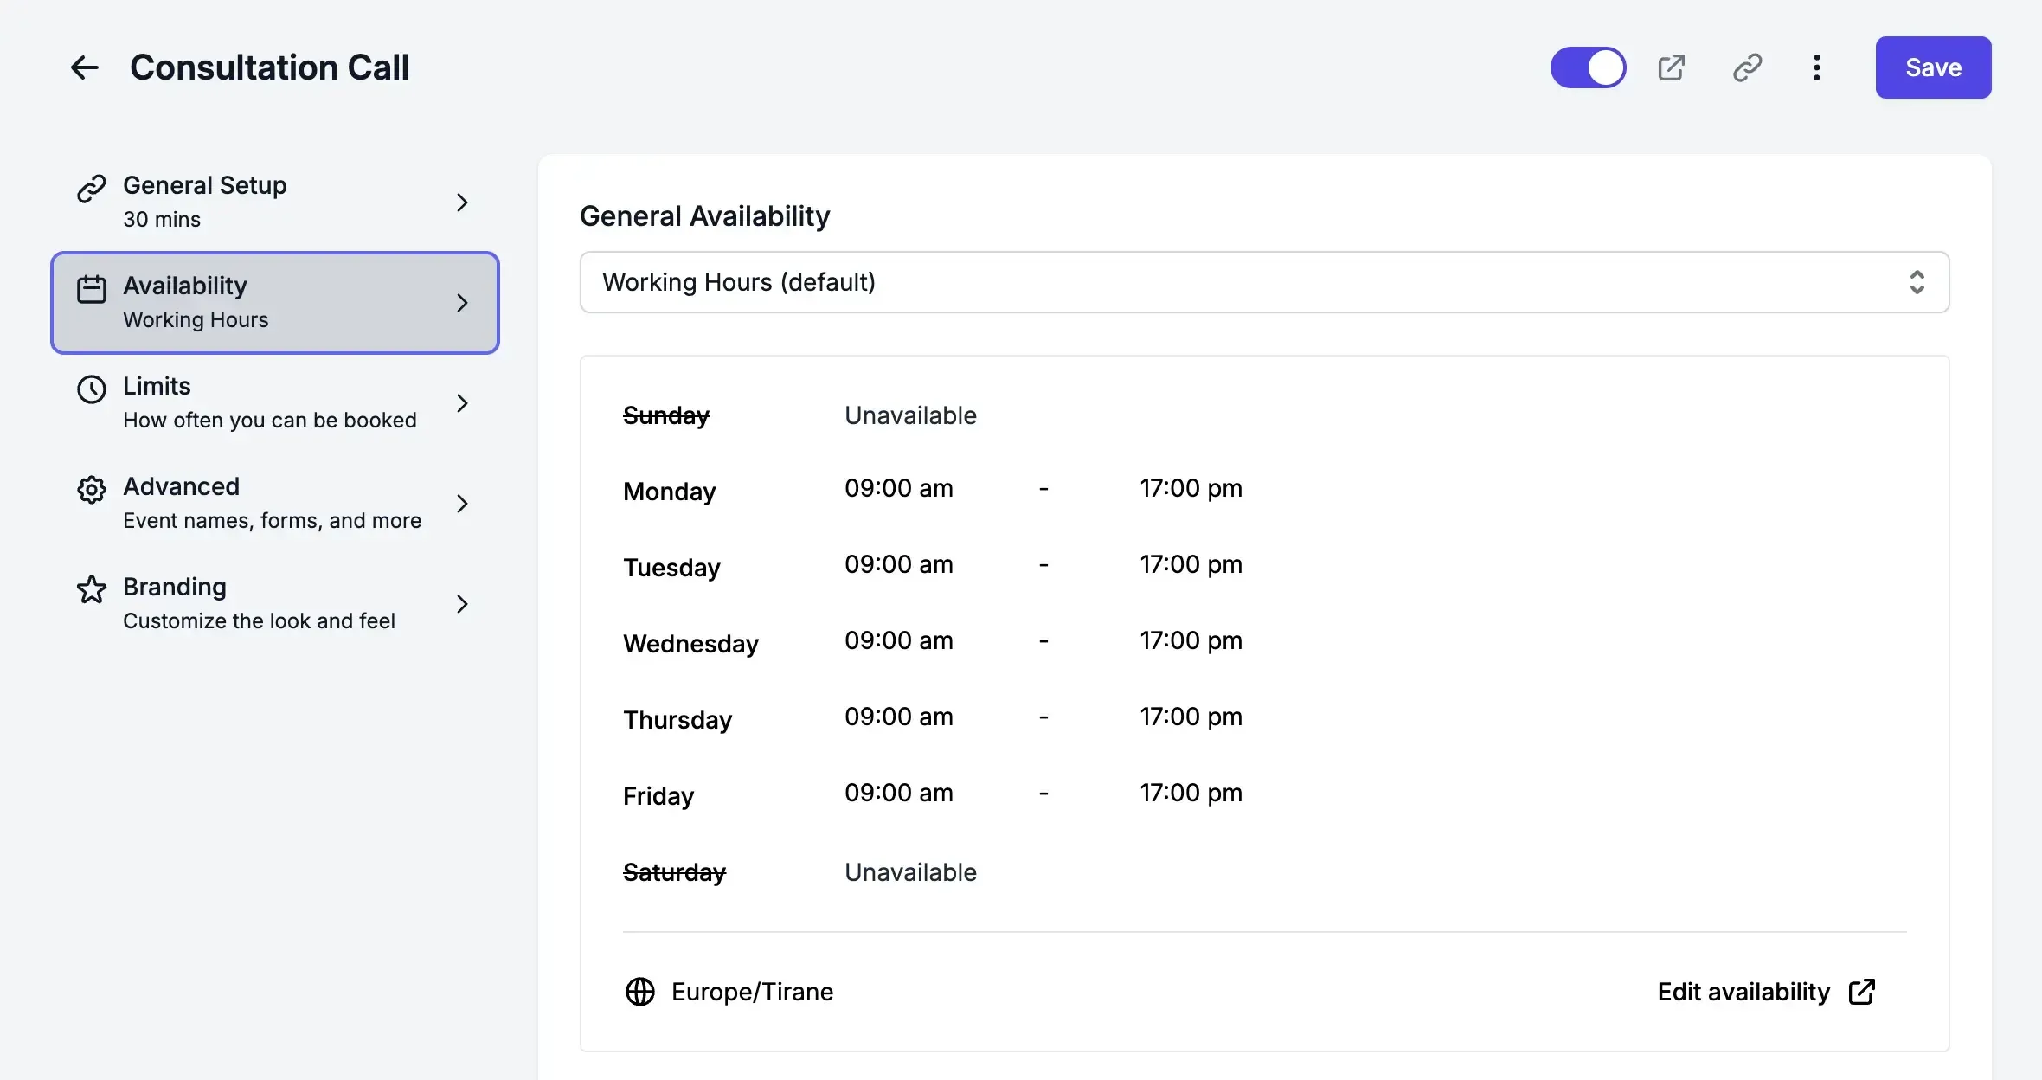Open the three-dot overflow menu
The width and height of the screenshot is (2042, 1080).
click(x=1816, y=67)
